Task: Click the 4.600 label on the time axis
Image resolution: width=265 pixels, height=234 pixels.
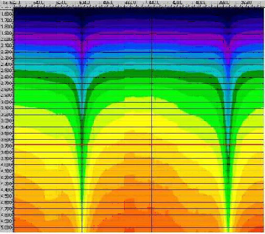Action: (x=7, y=203)
